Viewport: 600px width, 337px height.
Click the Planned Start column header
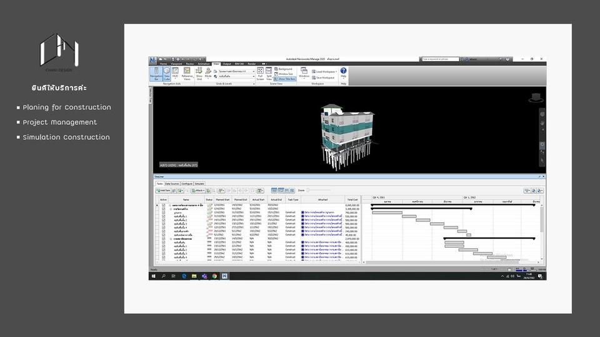(x=222, y=200)
